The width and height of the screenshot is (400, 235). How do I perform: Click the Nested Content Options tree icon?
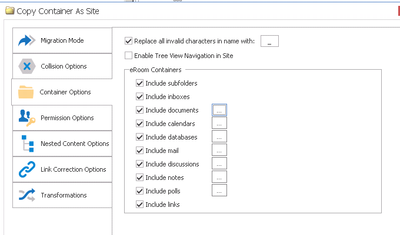(27, 144)
